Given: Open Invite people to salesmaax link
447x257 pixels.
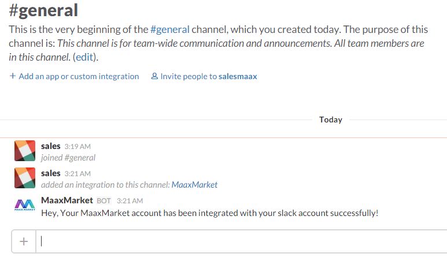Looking at the screenshot, I should pos(209,76).
